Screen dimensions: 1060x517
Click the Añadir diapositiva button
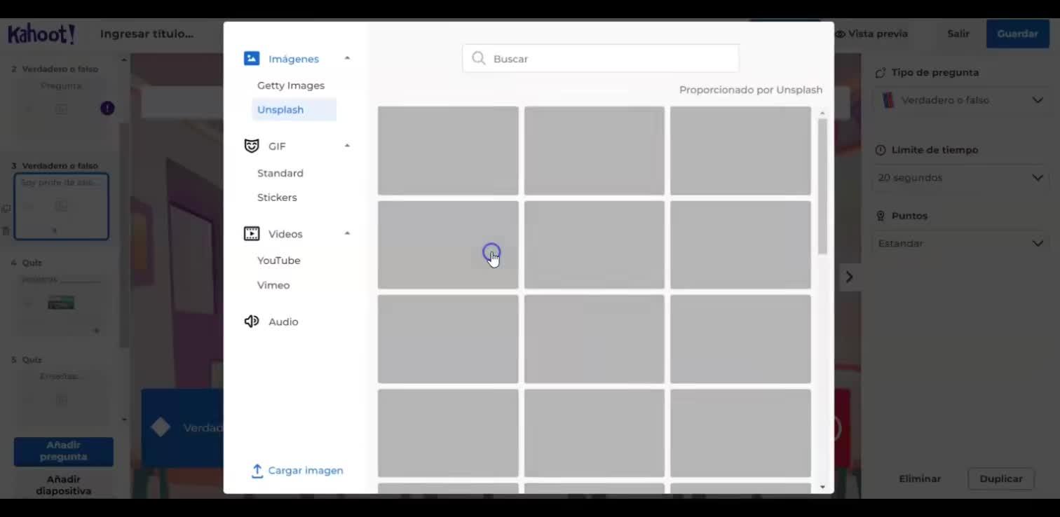(x=64, y=485)
